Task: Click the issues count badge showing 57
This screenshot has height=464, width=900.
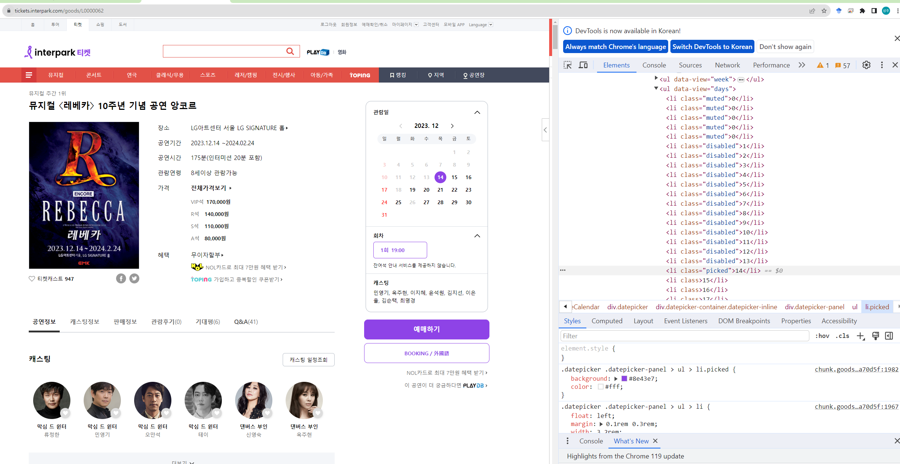Action: [x=843, y=65]
